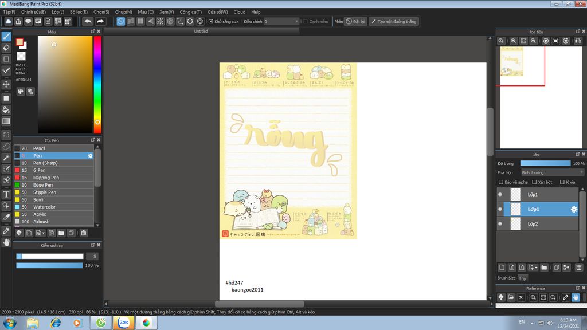
Task: Open the Cloud menu
Action: [240, 12]
